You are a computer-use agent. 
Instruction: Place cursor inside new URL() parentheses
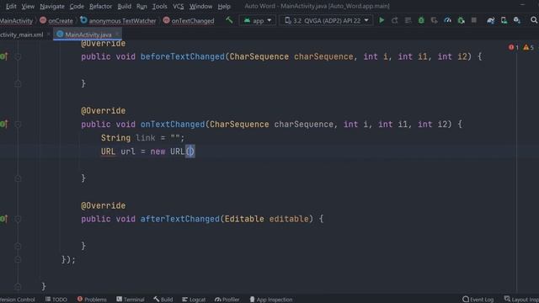(190, 151)
